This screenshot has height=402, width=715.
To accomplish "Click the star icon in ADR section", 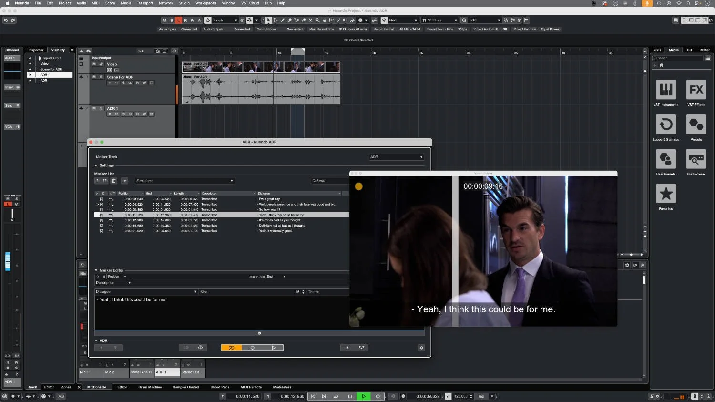I will [x=347, y=348].
